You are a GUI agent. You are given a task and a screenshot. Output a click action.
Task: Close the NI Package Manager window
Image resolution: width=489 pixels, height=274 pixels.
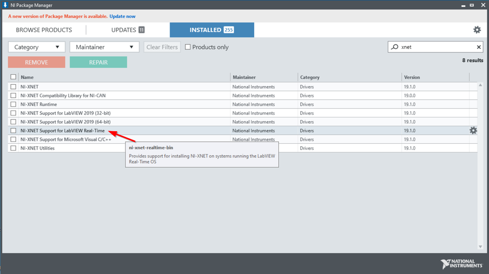point(483,5)
